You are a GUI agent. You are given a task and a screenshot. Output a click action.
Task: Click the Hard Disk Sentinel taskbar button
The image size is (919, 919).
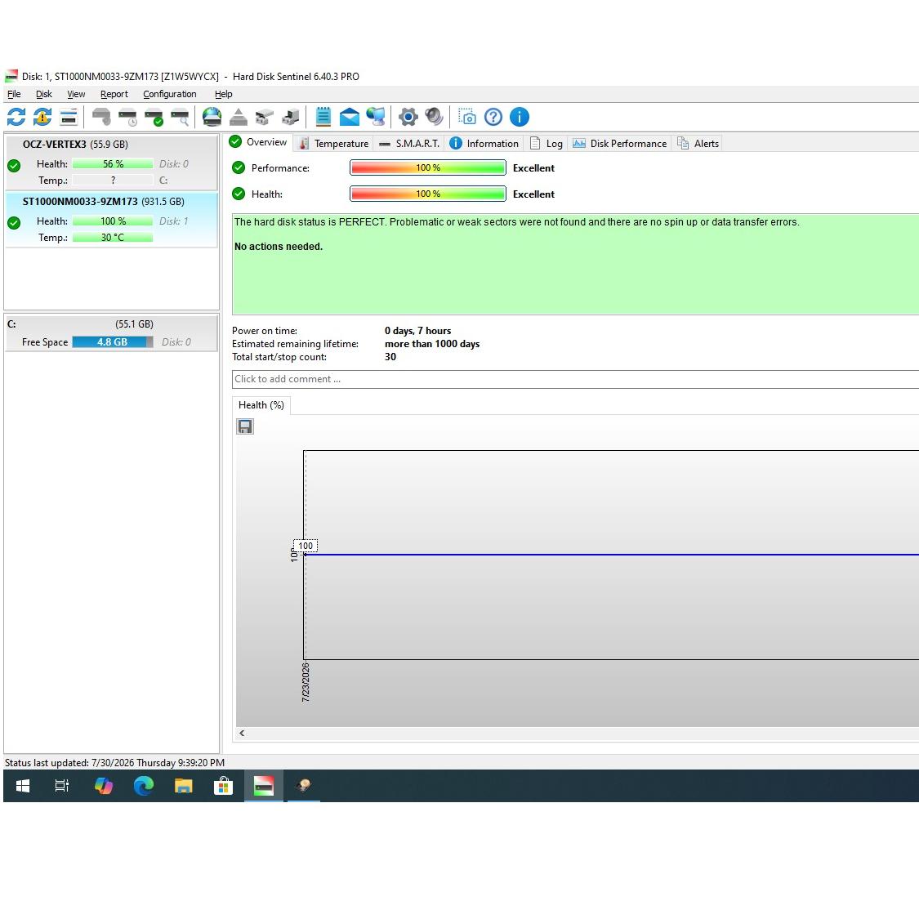click(264, 786)
